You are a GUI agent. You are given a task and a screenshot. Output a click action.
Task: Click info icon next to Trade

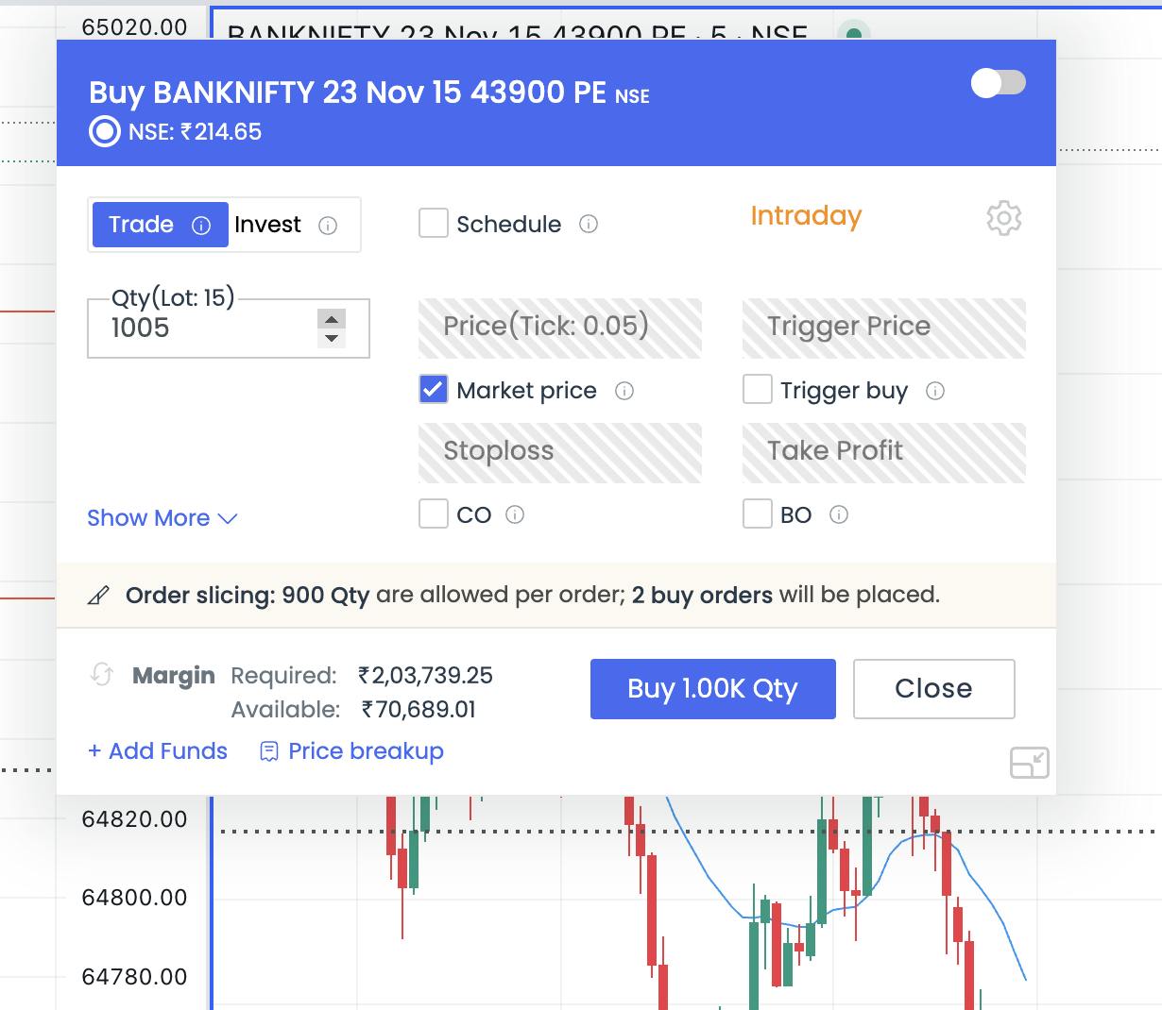201,226
